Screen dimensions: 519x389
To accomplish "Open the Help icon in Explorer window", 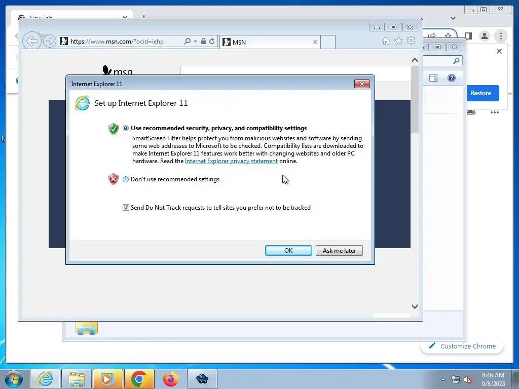I will [x=451, y=78].
